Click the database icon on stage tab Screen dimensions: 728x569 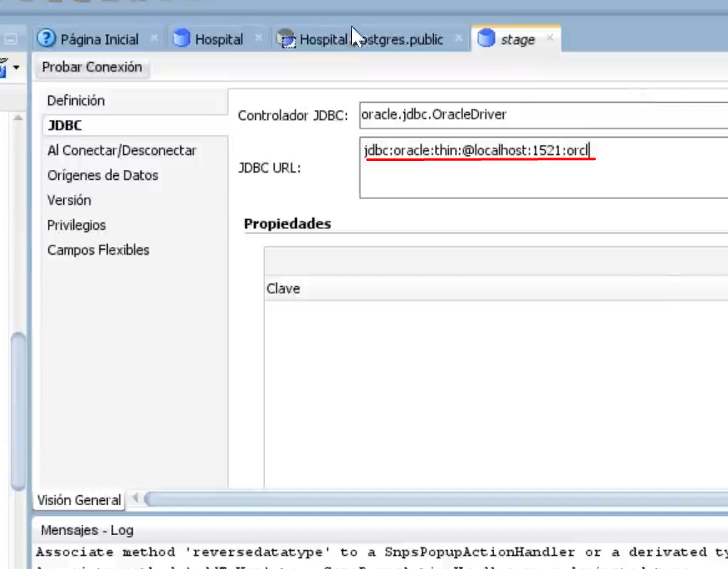point(486,38)
